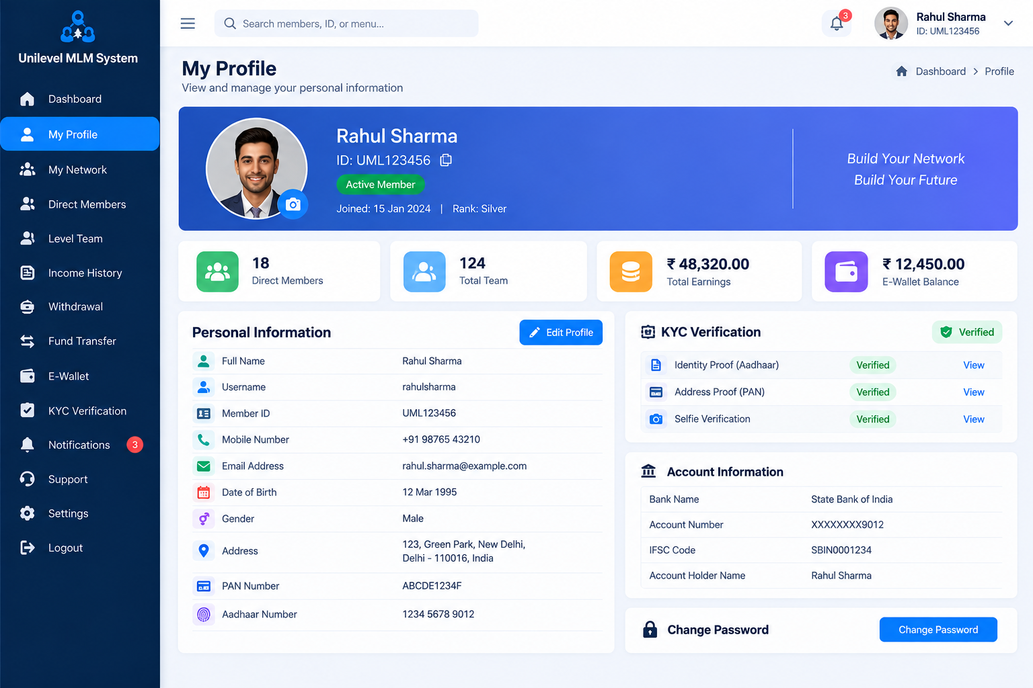View the Address Proof (PAN) document
This screenshot has width=1033, height=688.
pyautogui.click(x=973, y=392)
